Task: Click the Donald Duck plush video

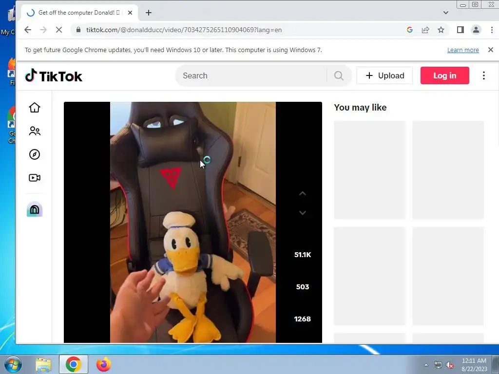Action: (x=193, y=222)
